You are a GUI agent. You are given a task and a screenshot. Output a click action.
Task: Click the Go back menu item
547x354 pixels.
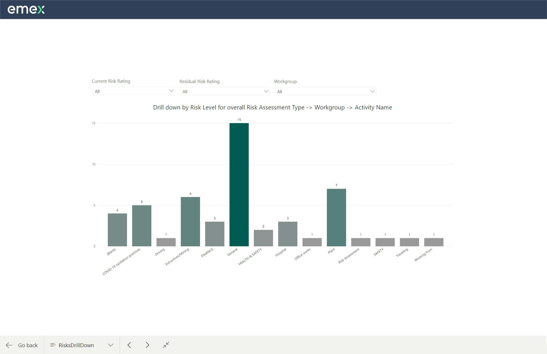[x=28, y=345]
